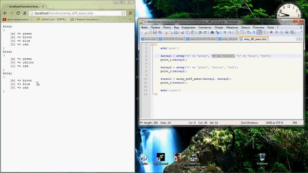Click the Save icon in Notepad++ toolbar
The width and height of the screenshot is (308, 173).
coord(155,32)
